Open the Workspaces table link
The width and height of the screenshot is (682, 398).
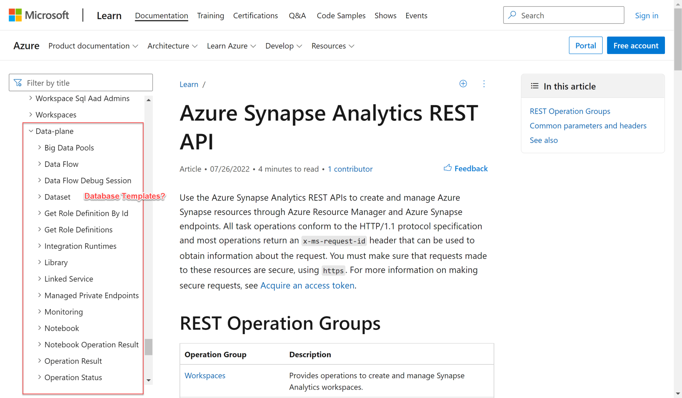click(205, 375)
